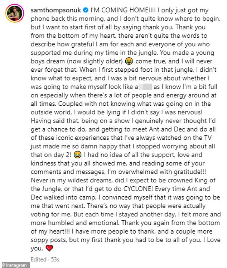Click the phrase 'overwhelmed with gratitude!!!'
The width and height of the screenshot is (227, 268).
pyautogui.click(x=162, y=172)
